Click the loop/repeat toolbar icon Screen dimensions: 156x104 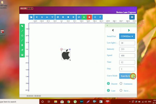coord(79,17)
